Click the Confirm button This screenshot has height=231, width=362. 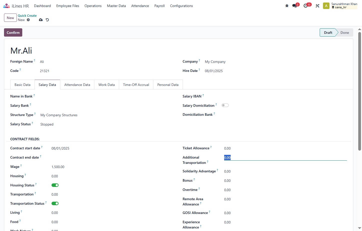pos(13,33)
